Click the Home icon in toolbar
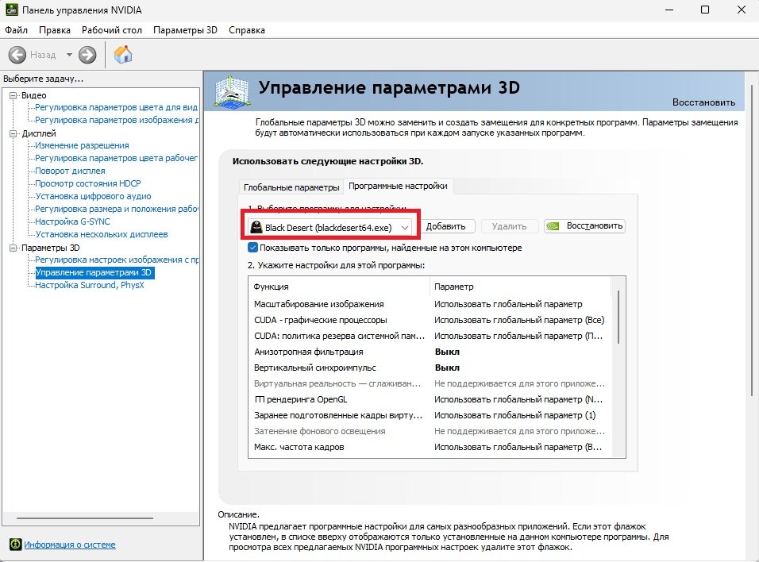The width and height of the screenshot is (759, 562). pos(123,55)
